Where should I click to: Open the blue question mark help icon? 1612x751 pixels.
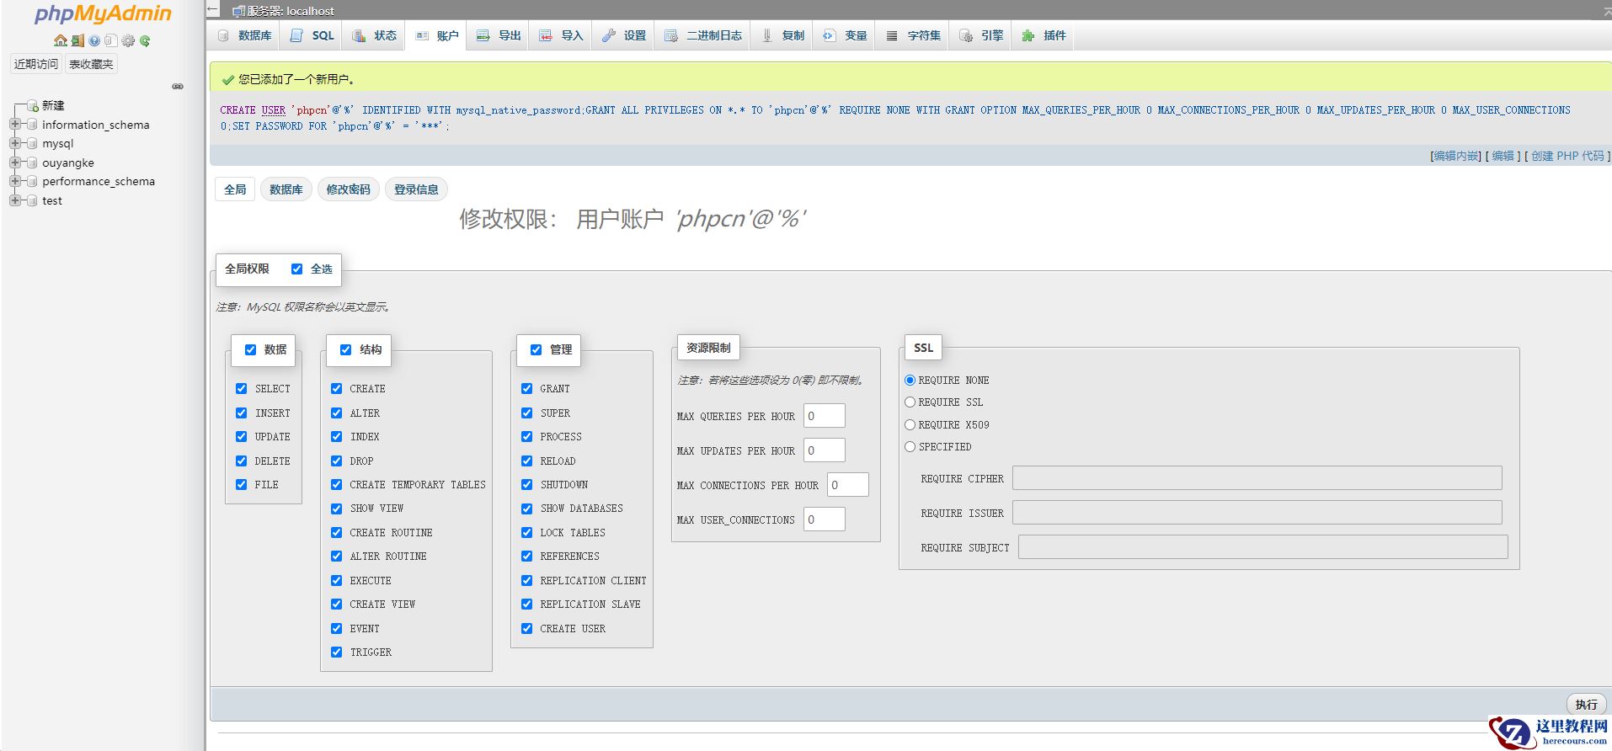pos(94,40)
